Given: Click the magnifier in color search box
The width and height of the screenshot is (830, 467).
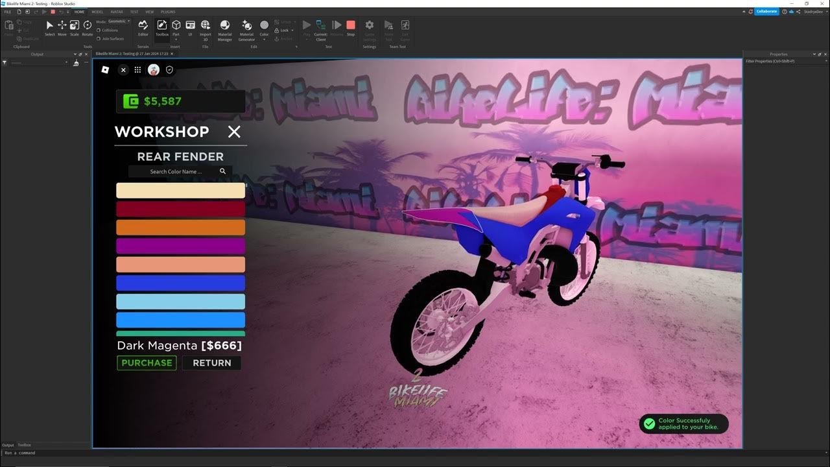Looking at the screenshot, I should pyautogui.click(x=223, y=171).
